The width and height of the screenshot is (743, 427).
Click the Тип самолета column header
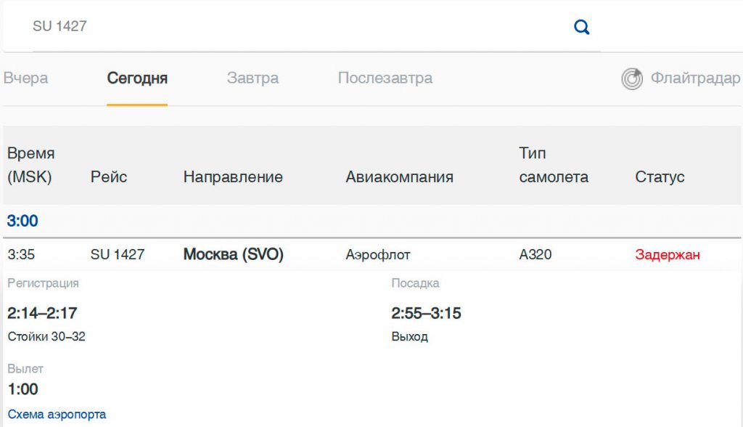[553, 166]
